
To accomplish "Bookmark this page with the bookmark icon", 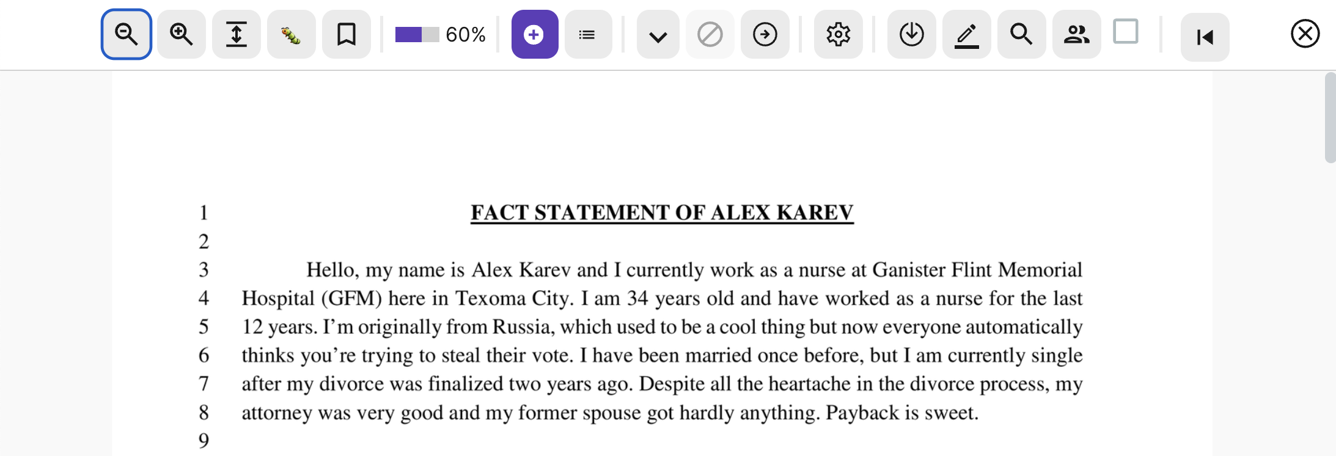I will click(x=347, y=34).
